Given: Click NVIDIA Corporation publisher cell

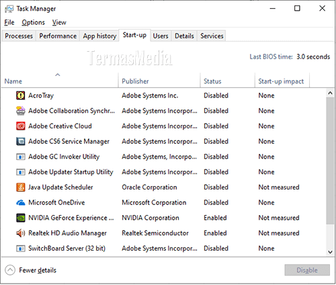Looking at the screenshot, I should pyautogui.click(x=151, y=218).
